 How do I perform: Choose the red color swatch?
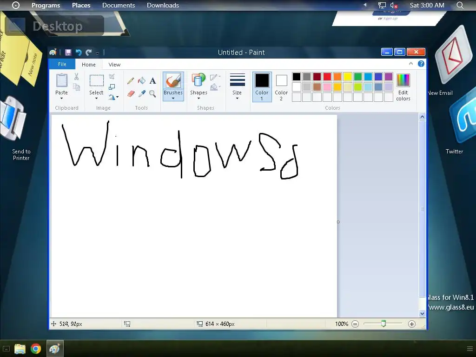[327, 77]
